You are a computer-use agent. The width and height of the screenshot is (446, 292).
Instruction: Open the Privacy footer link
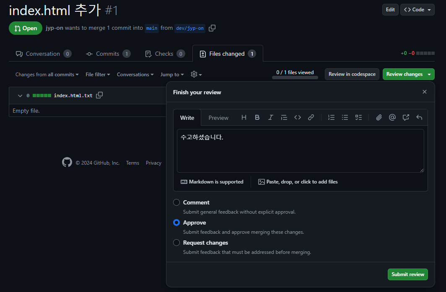tap(153, 163)
